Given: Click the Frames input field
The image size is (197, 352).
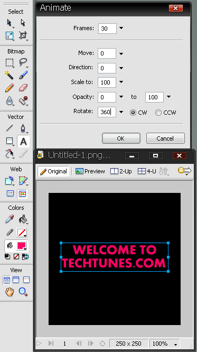Looking at the screenshot, I should (x=107, y=29).
